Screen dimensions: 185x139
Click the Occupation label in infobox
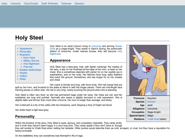coord(138,112)
